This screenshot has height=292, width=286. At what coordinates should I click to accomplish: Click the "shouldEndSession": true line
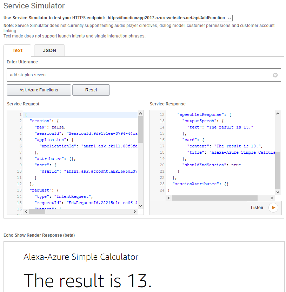click(212, 165)
